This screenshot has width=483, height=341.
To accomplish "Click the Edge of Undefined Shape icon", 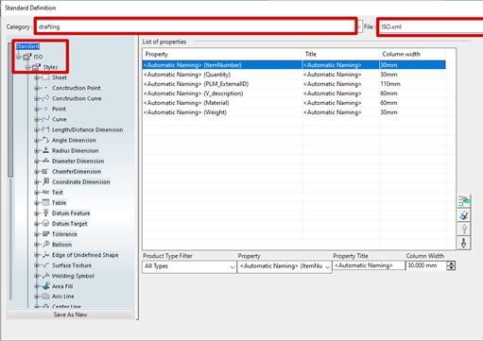I will (x=46, y=255).
